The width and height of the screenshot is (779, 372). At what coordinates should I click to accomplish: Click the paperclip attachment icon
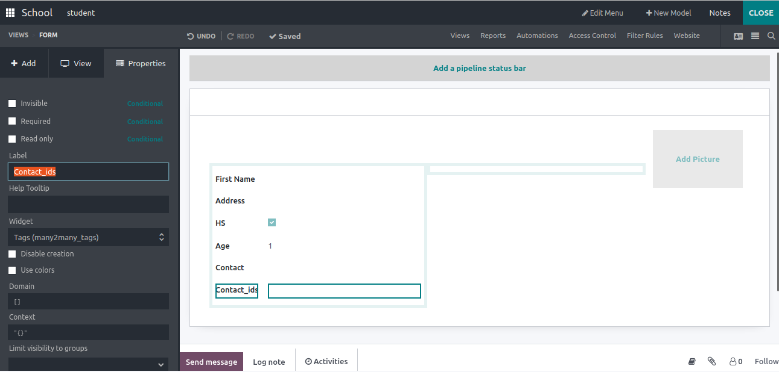[x=711, y=361]
